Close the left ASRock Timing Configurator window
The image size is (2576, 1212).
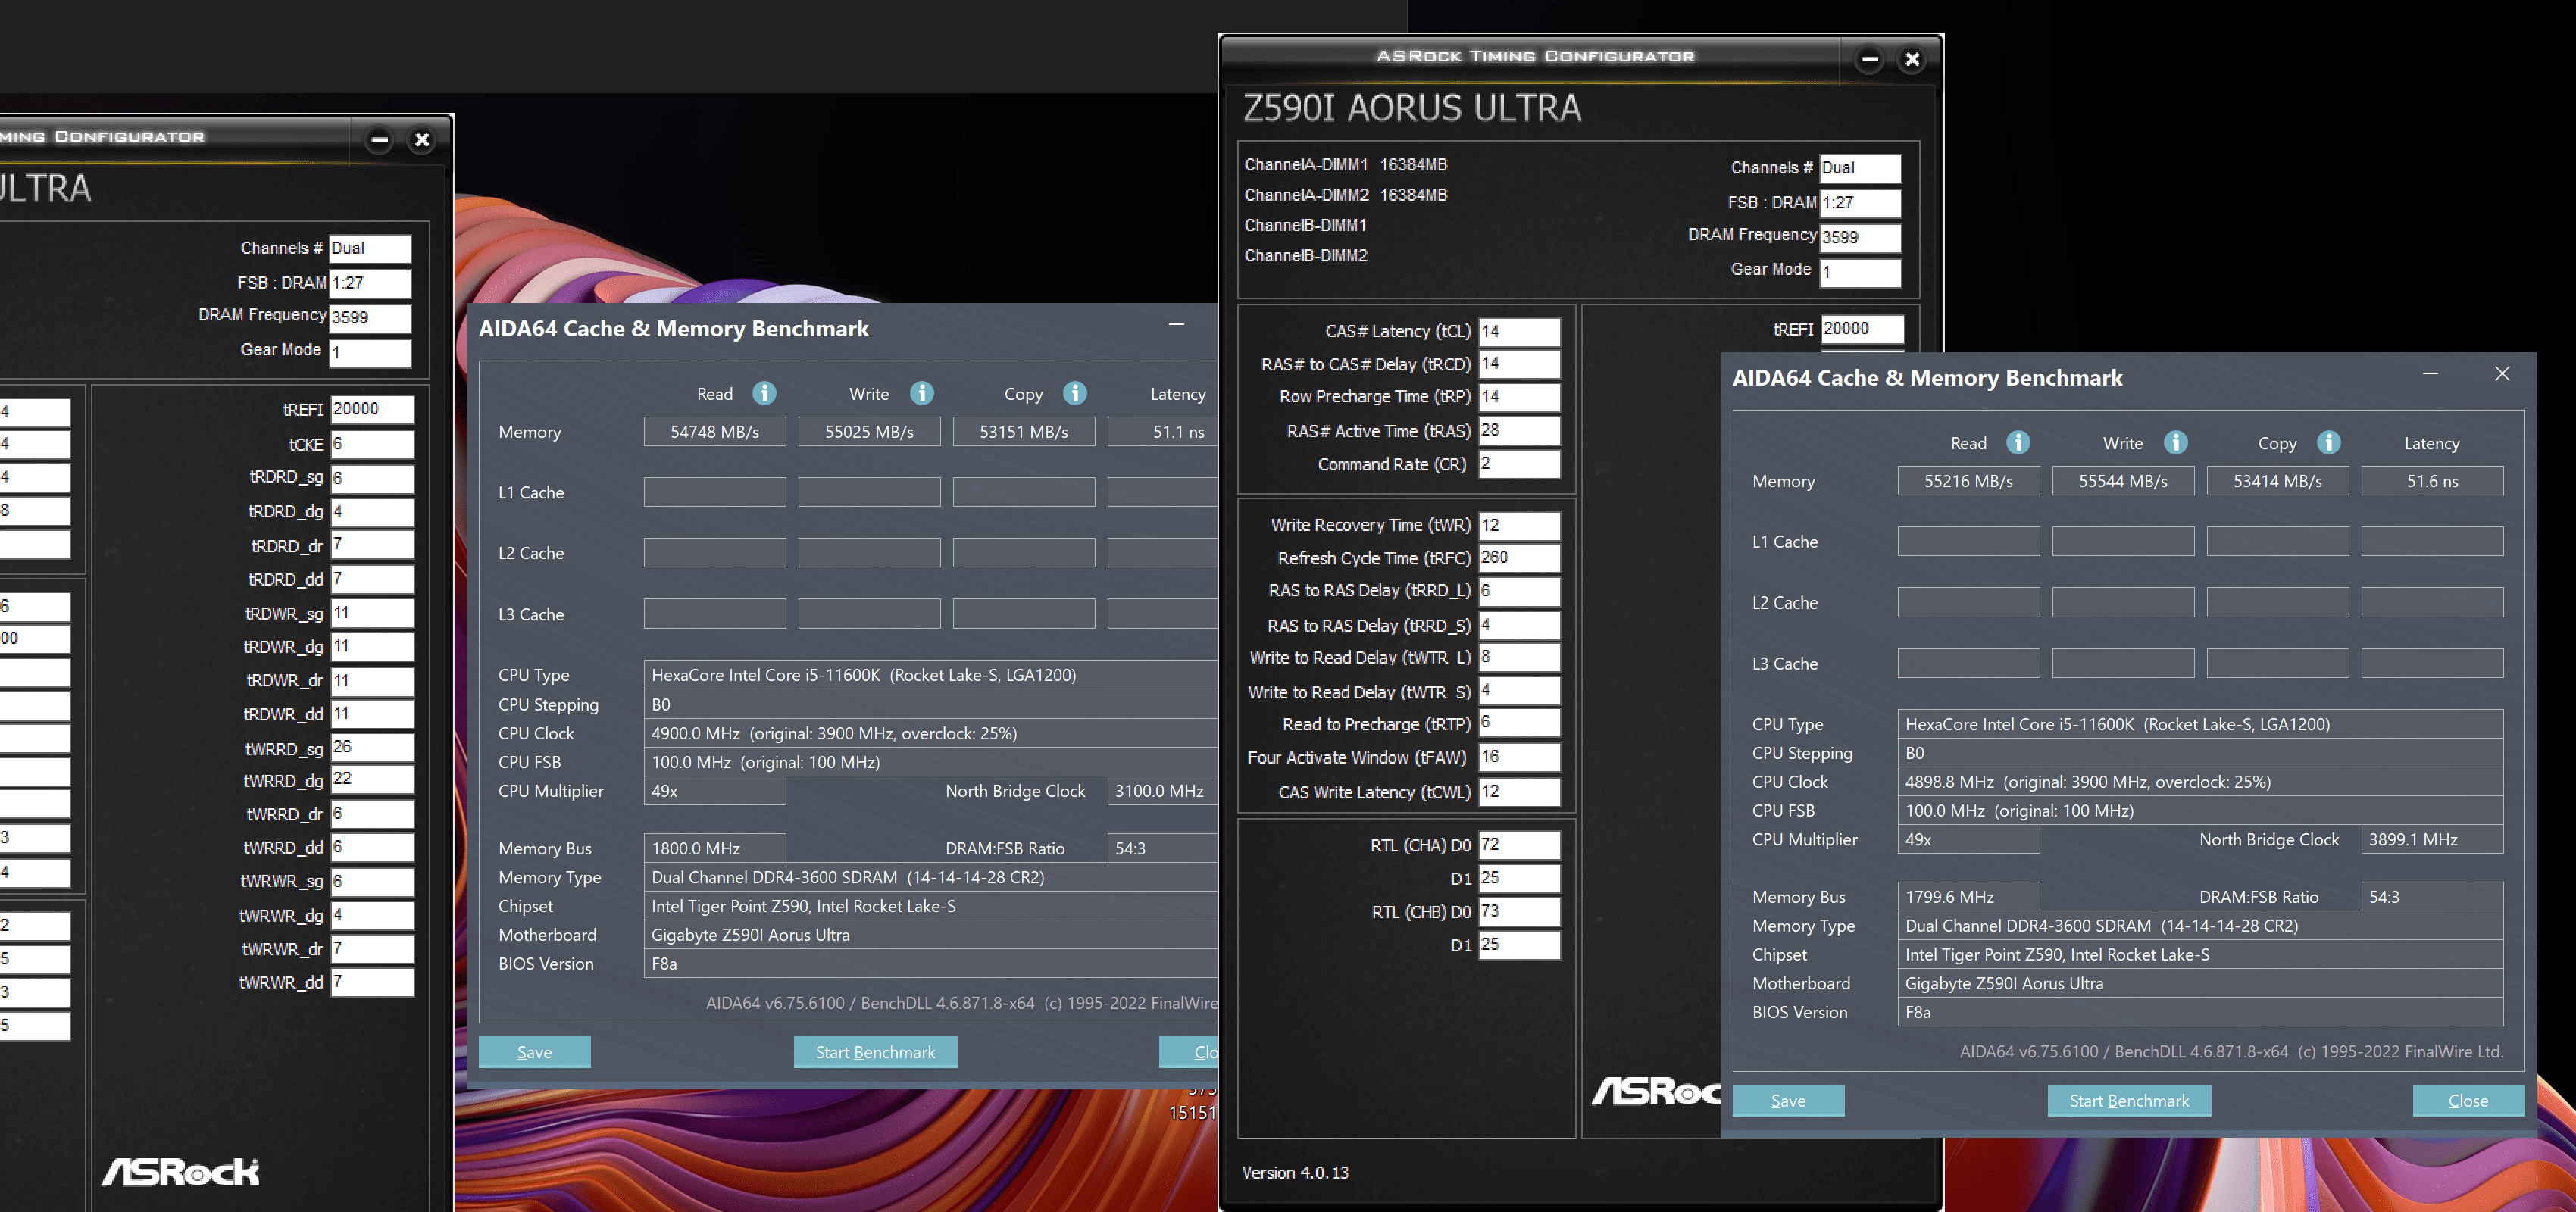tap(422, 140)
